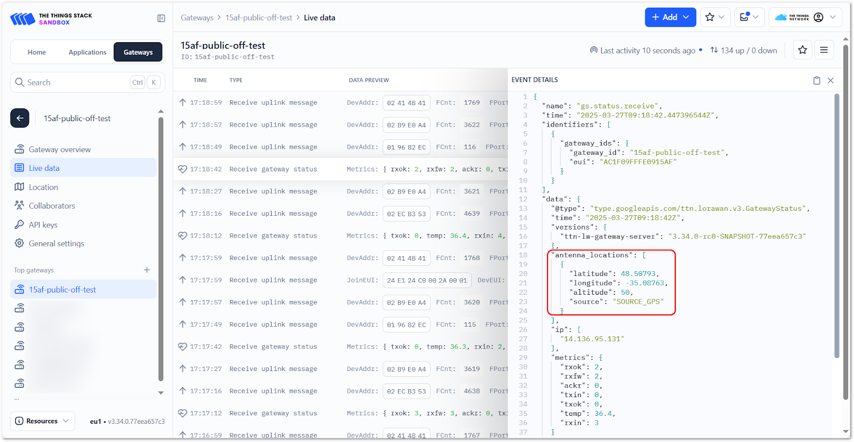Switch to the Home tab

tap(37, 52)
